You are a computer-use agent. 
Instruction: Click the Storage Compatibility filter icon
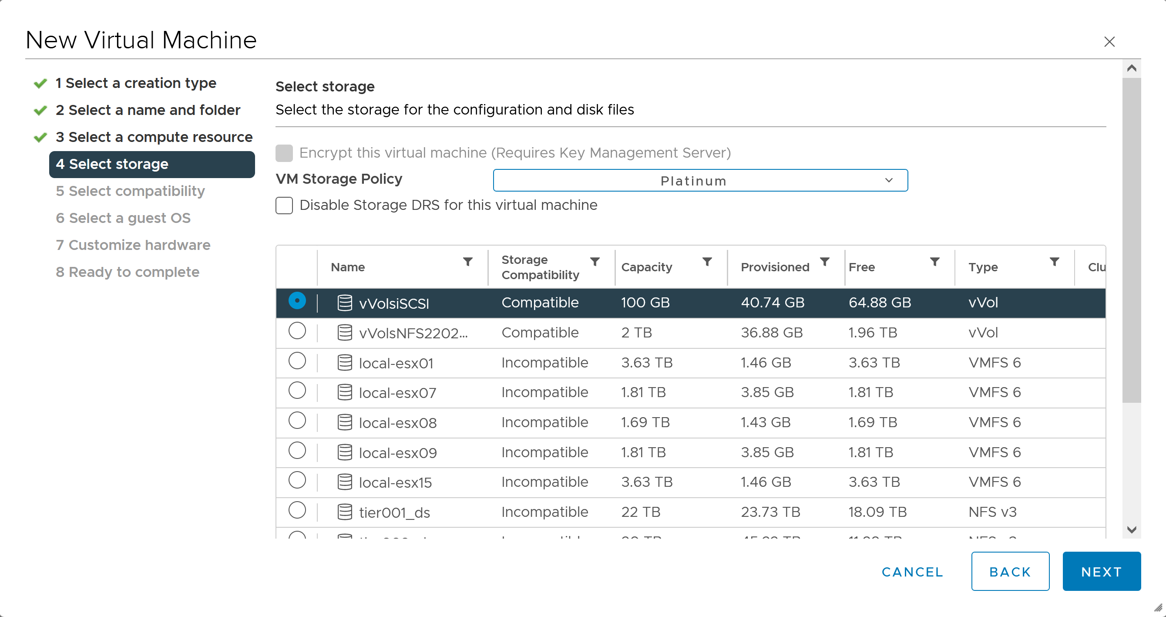pyautogui.click(x=595, y=262)
